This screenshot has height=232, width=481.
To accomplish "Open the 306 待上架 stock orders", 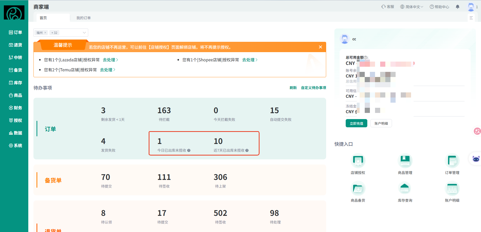I will click(x=220, y=180).
